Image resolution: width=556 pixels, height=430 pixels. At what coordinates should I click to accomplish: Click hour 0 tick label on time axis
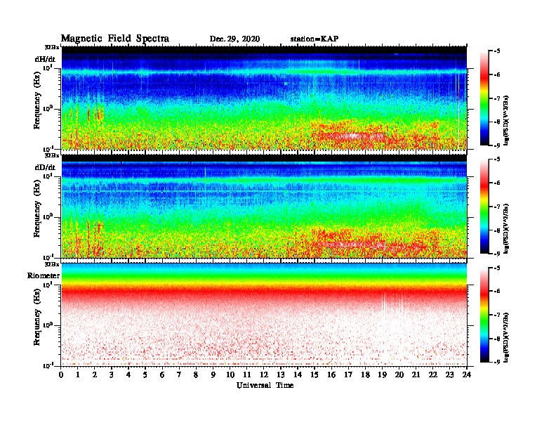(x=61, y=374)
